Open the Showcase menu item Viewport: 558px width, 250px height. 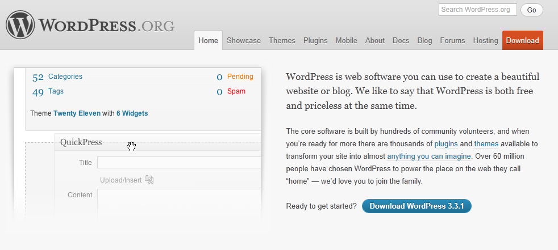[x=244, y=40]
